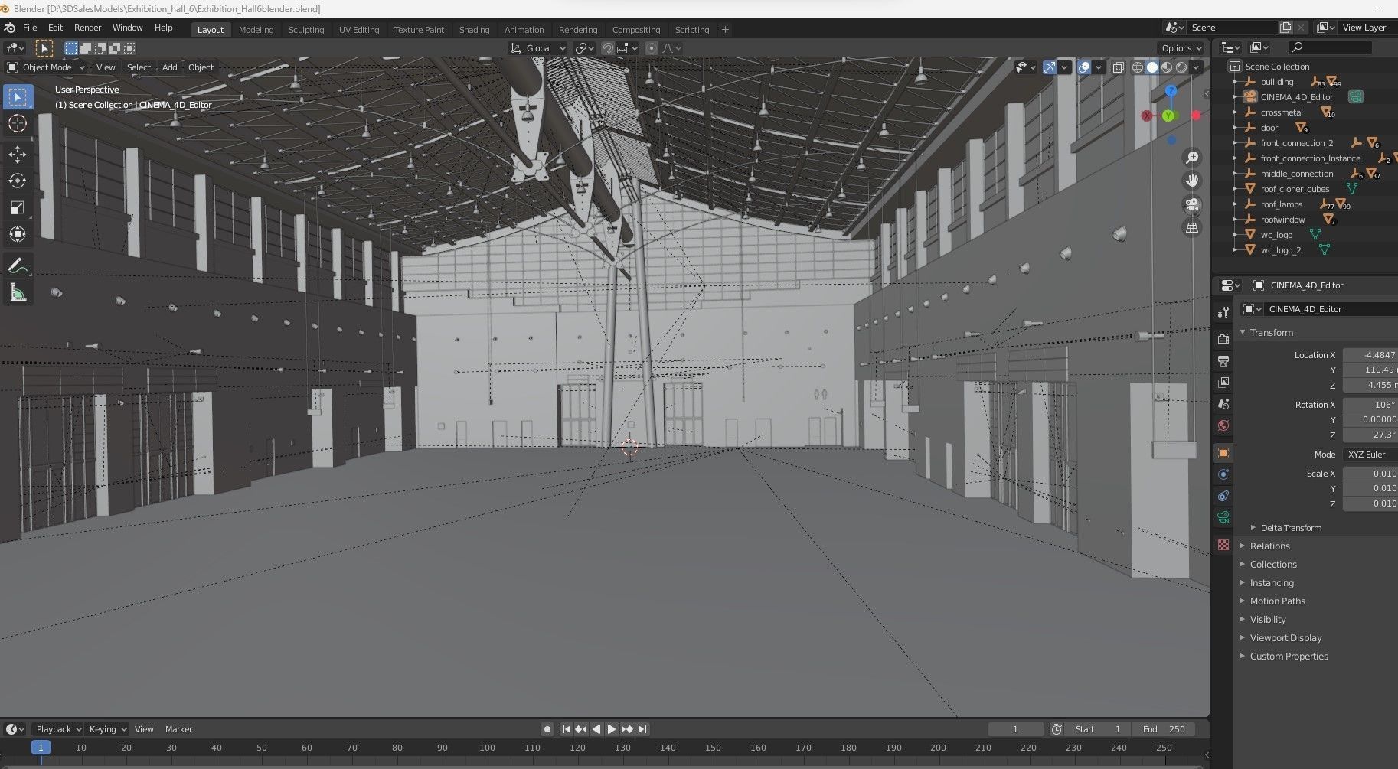Toggle viewport gizmos display
Image resolution: width=1398 pixels, height=769 pixels.
[x=1050, y=67]
